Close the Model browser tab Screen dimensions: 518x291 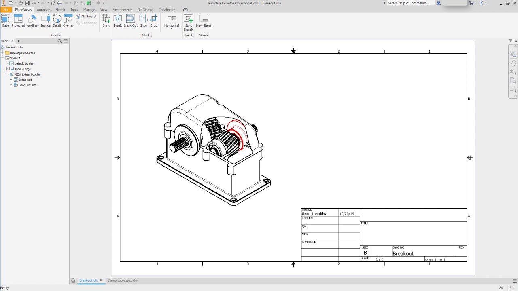click(12, 41)
